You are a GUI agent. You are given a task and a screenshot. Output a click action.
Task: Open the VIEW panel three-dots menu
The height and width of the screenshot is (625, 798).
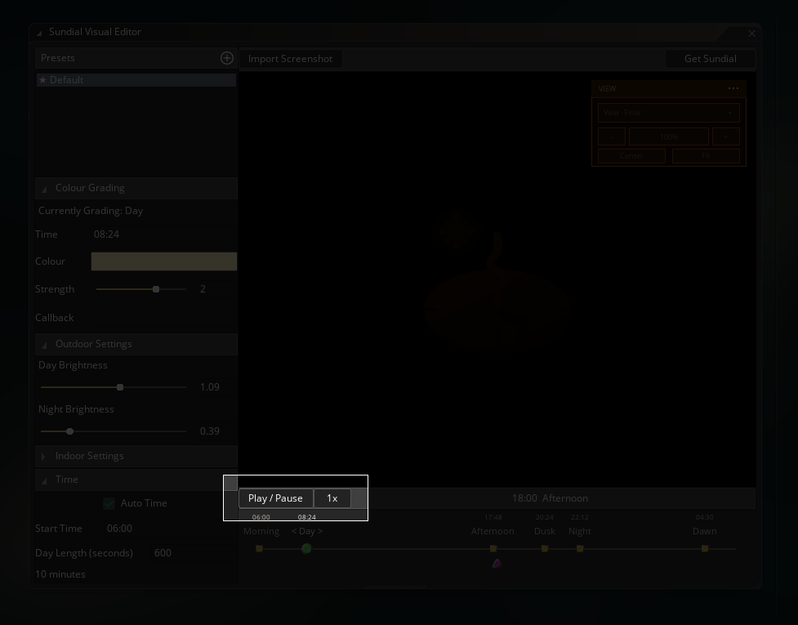(x=733, y=88)
